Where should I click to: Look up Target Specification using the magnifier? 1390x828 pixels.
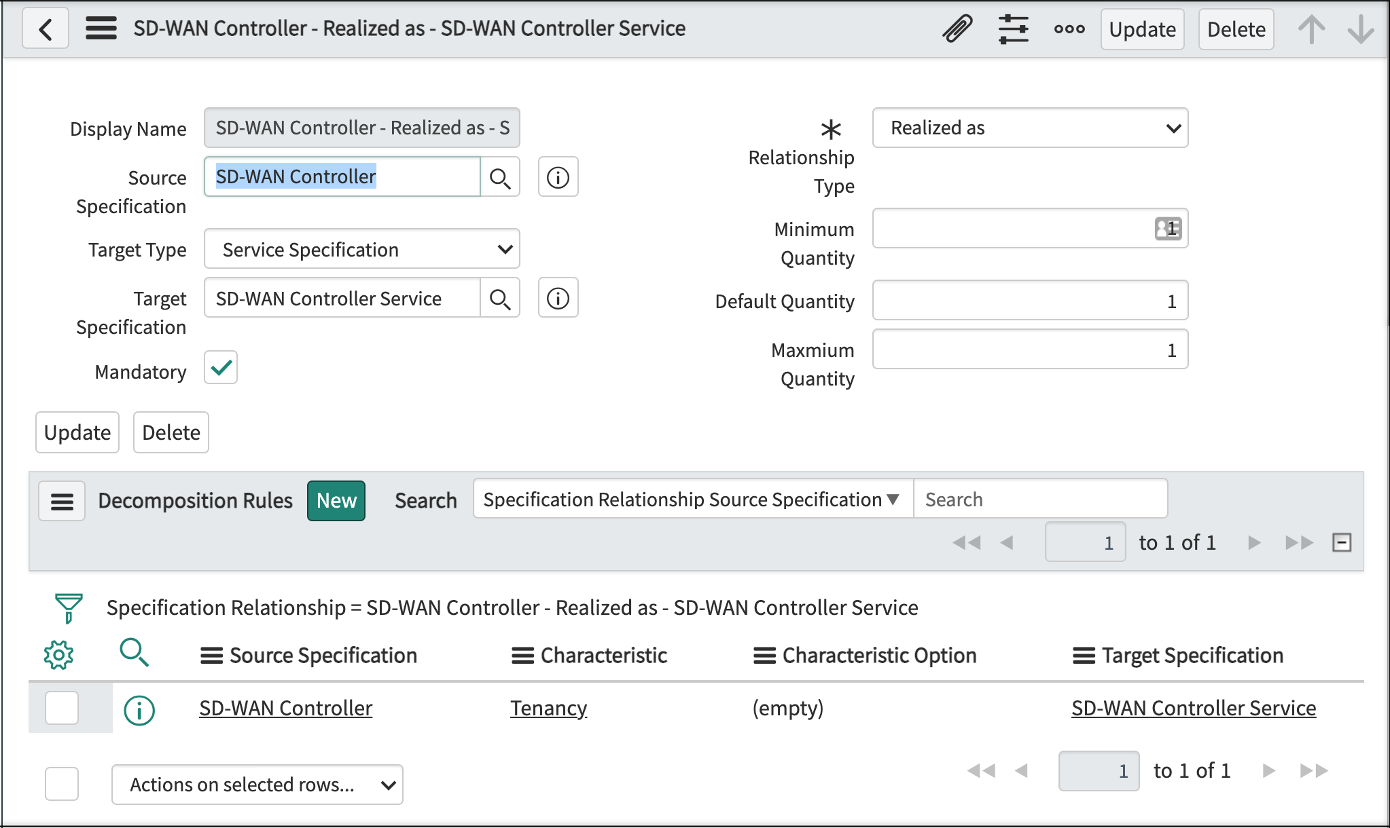point(500,299)
